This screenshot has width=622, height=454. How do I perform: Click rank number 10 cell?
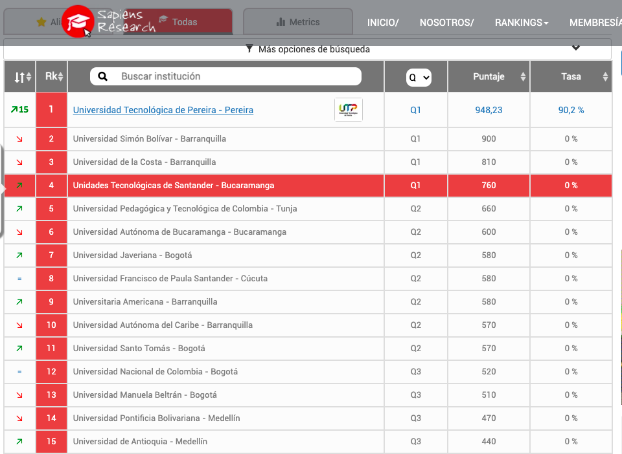52,325
